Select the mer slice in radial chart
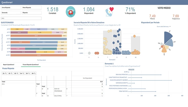 coord(167,47)
